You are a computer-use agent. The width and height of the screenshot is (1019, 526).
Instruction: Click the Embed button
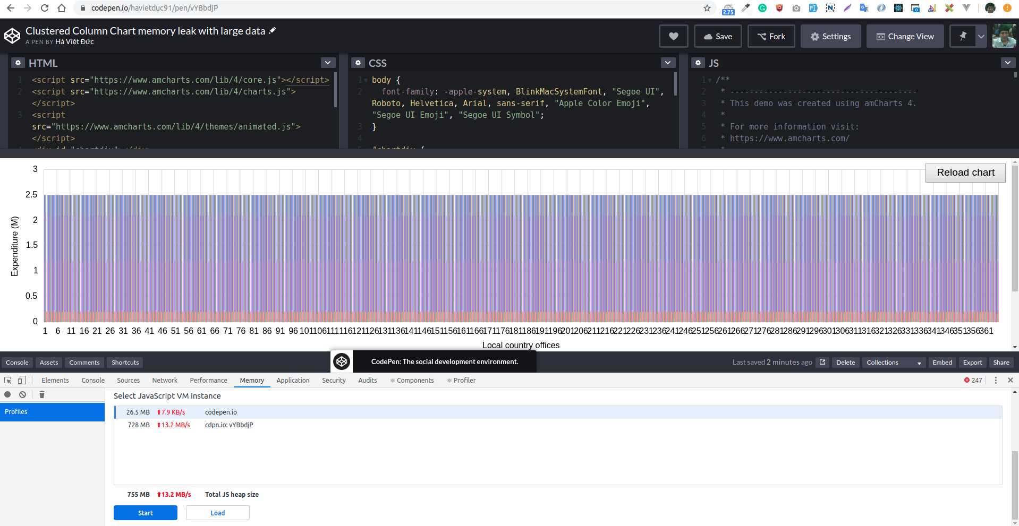tap(942, 363)
